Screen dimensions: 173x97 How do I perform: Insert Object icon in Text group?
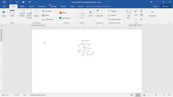141,19
